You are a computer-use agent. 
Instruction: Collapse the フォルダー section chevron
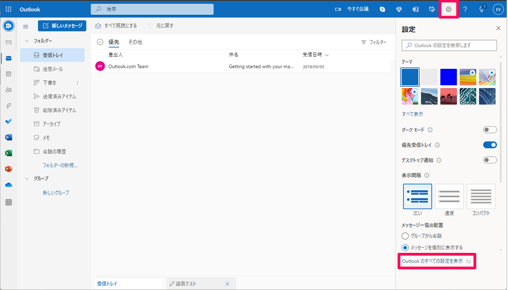coord(27,41)
